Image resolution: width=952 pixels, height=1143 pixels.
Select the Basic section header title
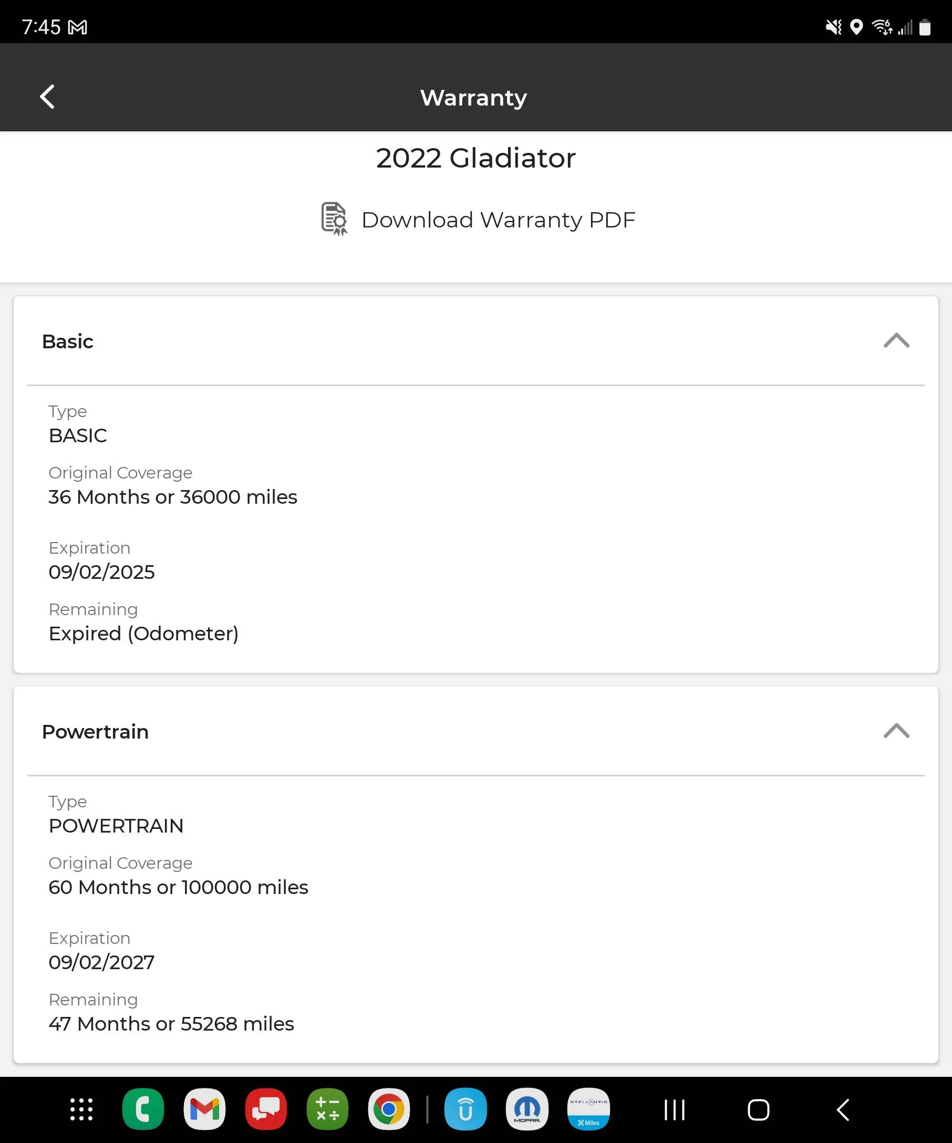67,341
